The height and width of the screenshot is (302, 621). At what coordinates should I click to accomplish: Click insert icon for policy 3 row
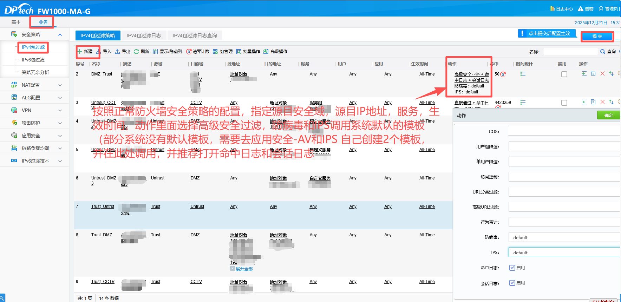(x=584, y=102)
